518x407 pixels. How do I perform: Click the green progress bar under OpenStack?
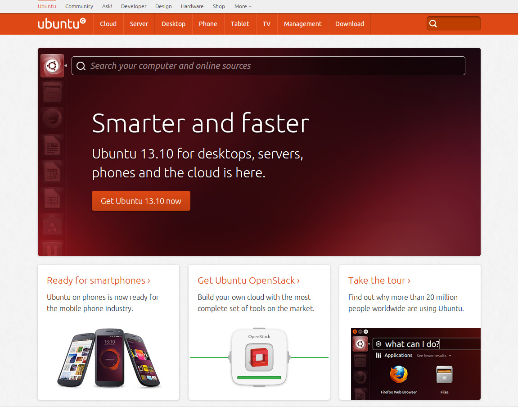tap(259, 377)
